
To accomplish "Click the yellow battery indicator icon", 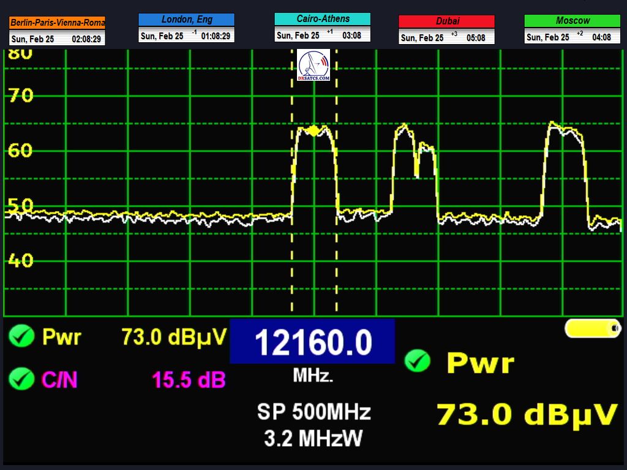I will coord(592,329).
